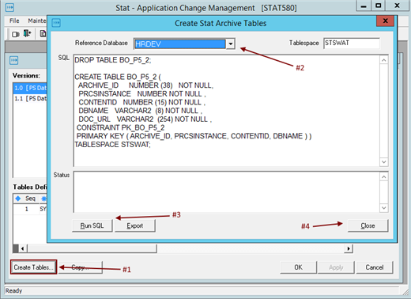Click the right arrow of the horizontal scrollbar
The image size is (411, 299).
349,248
